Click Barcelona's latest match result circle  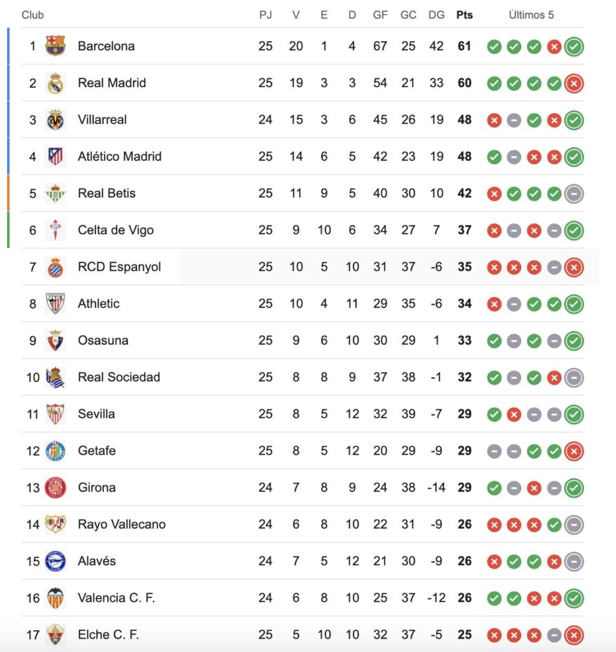(x=574, y=46)
